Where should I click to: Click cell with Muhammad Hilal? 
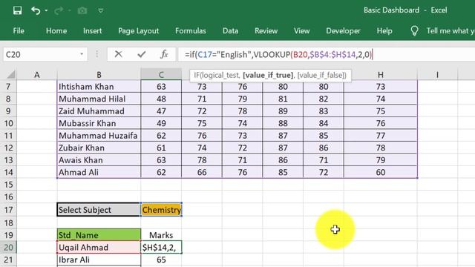coord(99,99)
